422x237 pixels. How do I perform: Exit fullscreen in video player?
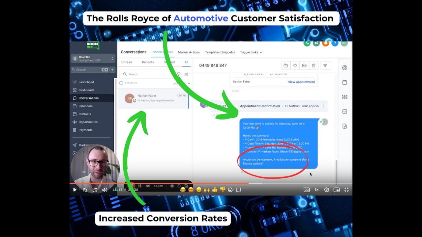(x=347, y=190)
